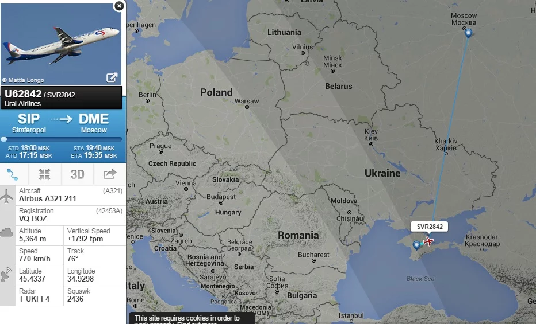Click the U62842 flight number heading
The height and width of the screenshot is (324, 536).
click(23, 93)
